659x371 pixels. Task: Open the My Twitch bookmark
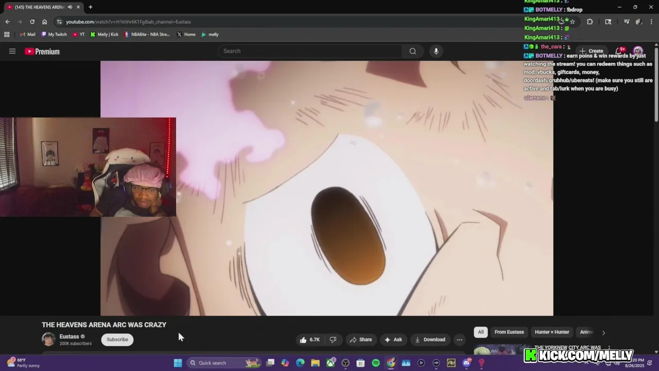[54, 35]
